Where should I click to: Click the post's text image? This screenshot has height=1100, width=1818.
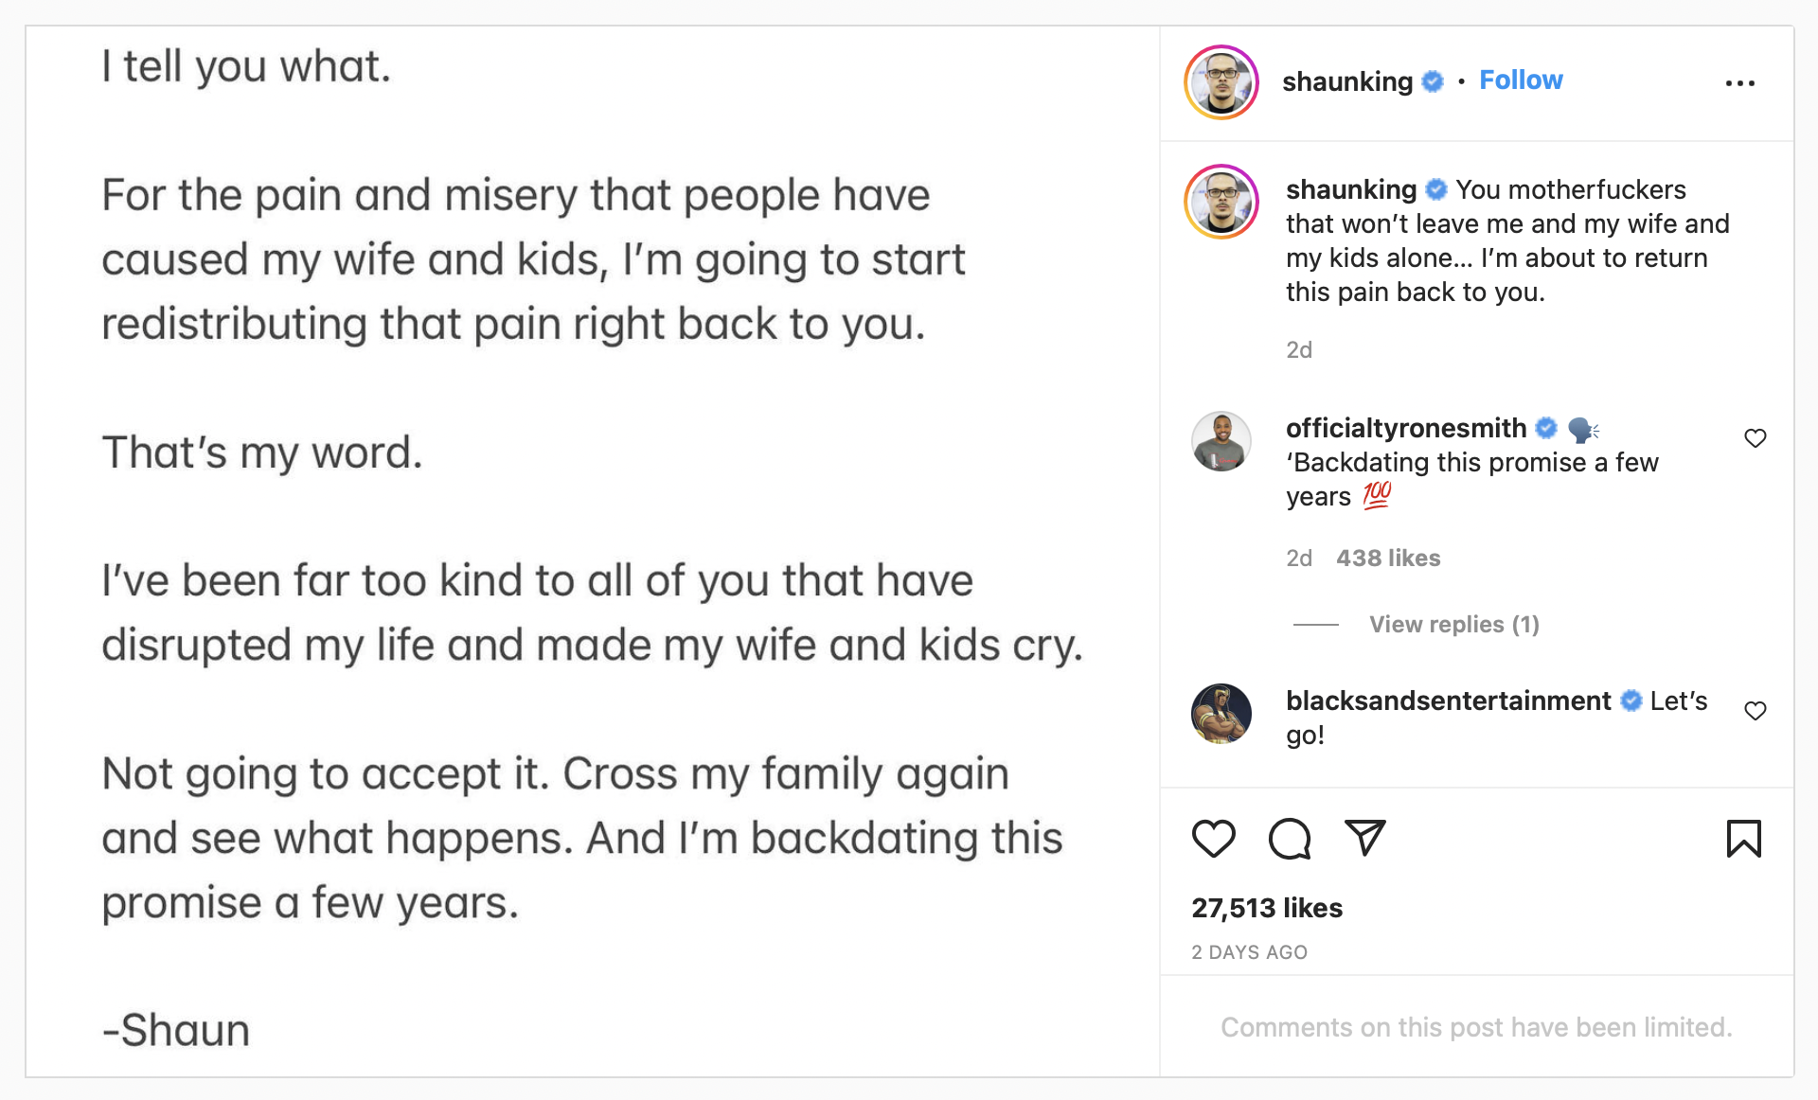click(x=592, y=551)
